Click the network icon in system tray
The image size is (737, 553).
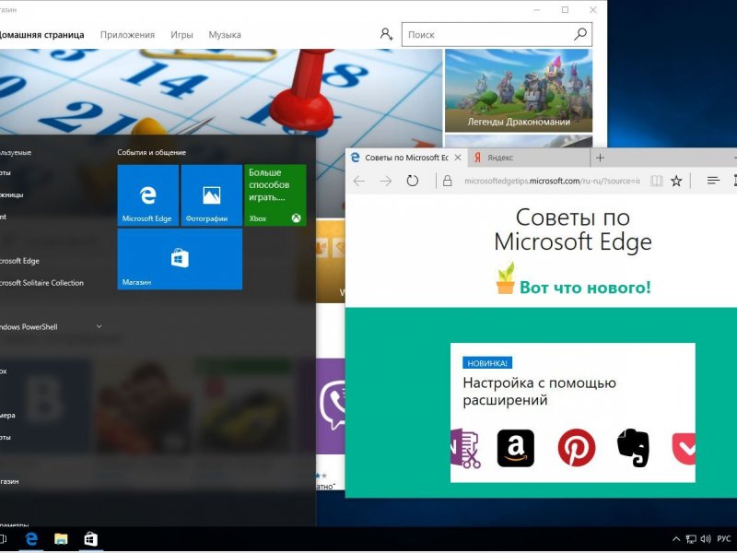[x=691, y=539]
